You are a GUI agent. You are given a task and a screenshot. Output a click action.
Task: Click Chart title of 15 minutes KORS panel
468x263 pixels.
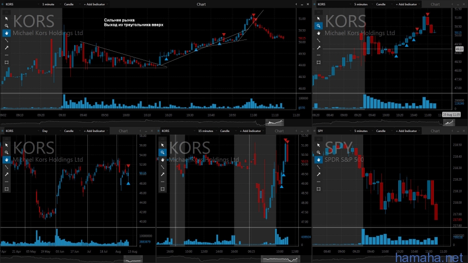point(279,131)
